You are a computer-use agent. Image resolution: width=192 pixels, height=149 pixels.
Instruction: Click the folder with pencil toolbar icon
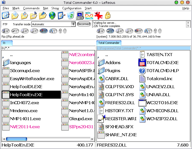pyautogui.click(x=43, y=16)
